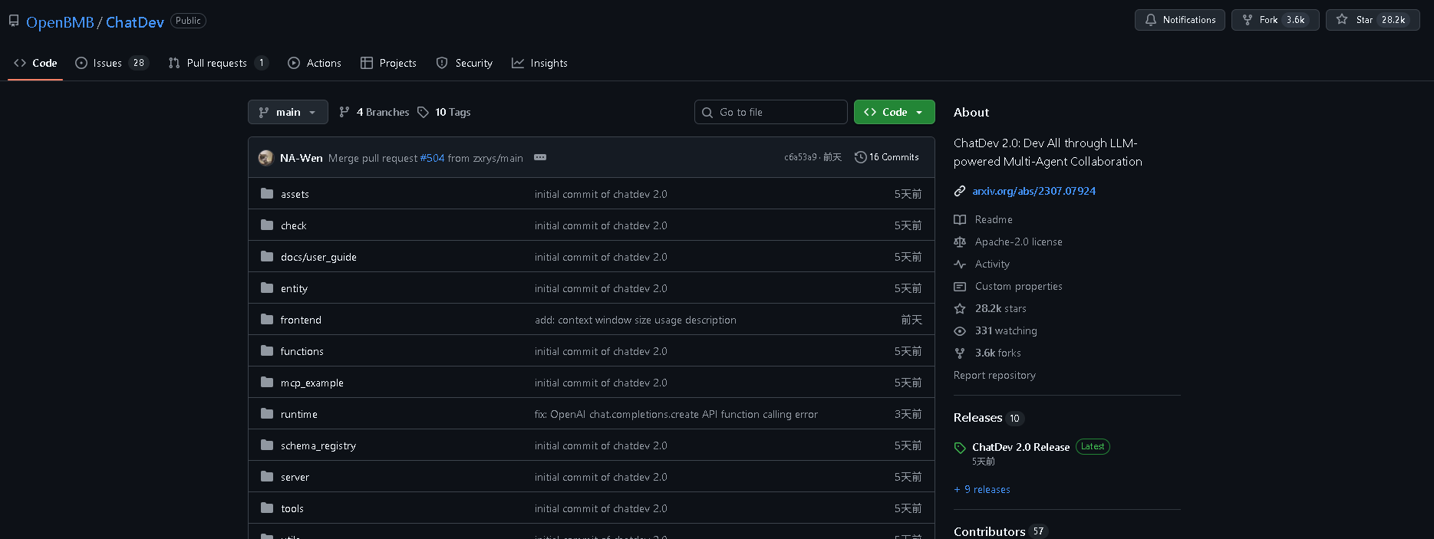Viewport: 1434px width, 539px height.
Task: Open pull request #504 link
Action: click(433, 158)
